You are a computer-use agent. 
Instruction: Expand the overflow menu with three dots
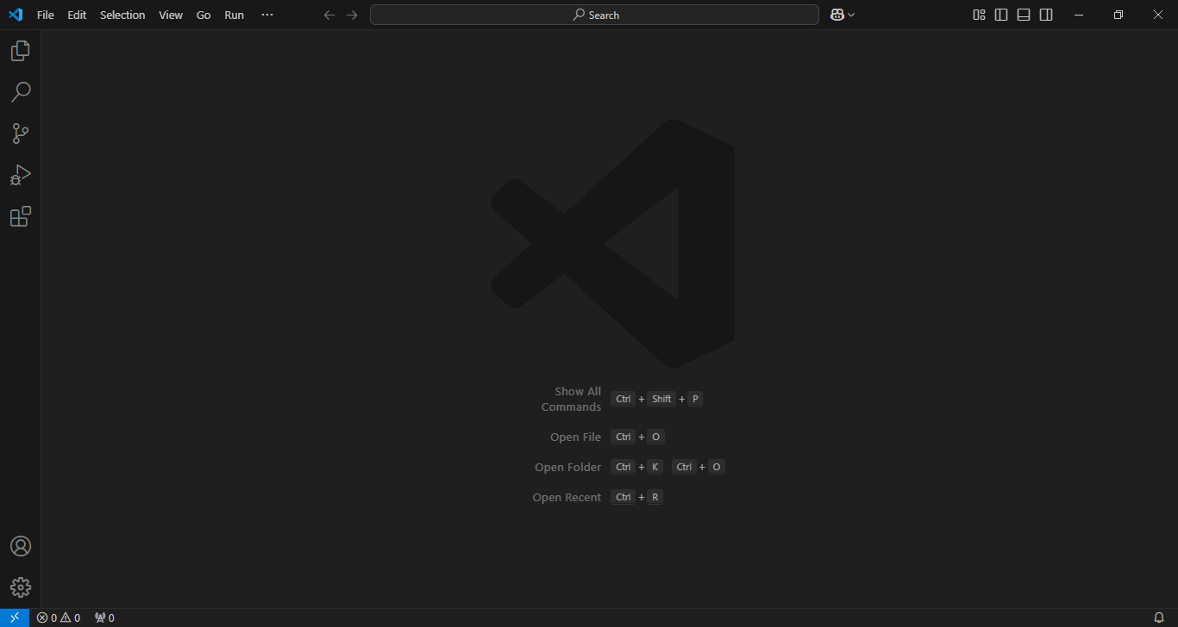click(x=267, y=15)
